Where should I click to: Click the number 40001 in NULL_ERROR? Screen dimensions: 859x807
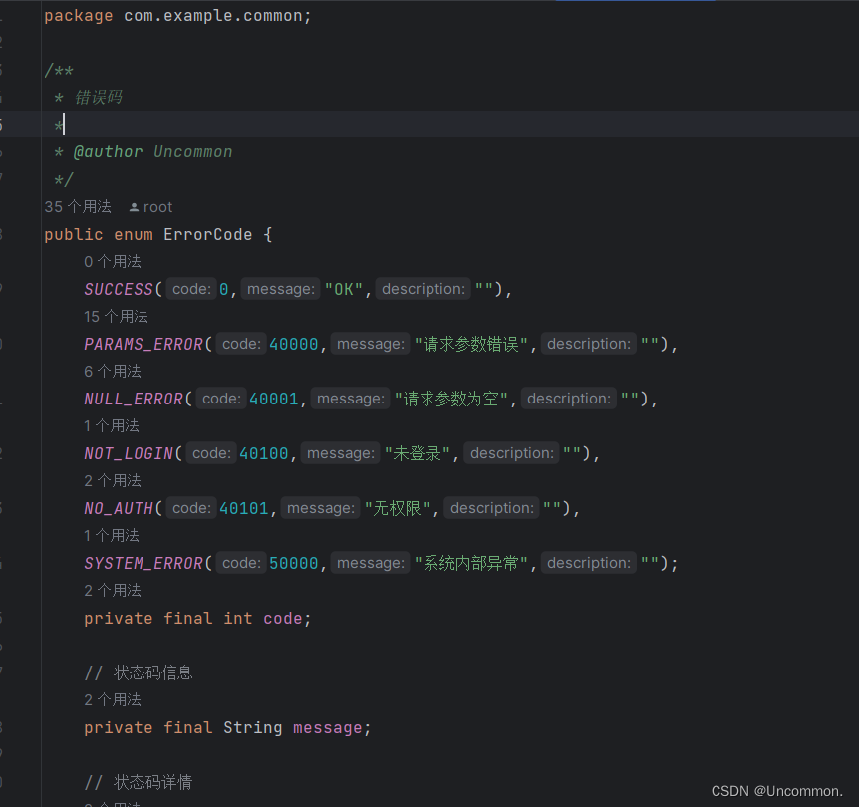274,399
